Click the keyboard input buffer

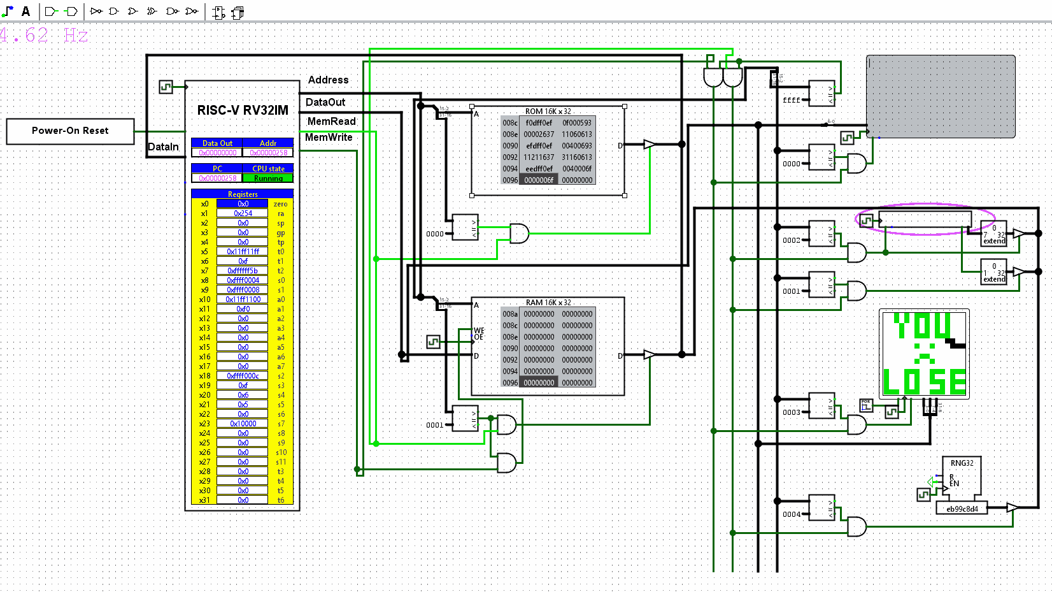click(925, 219)
